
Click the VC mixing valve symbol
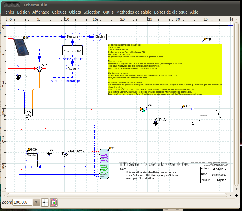[x=143, y=109]
